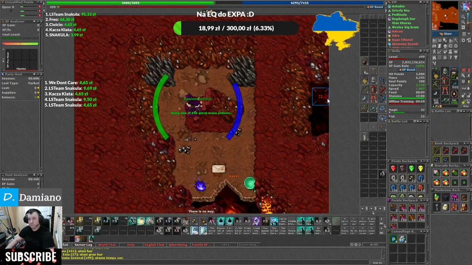Click the minimap floor level slider
Screen dimensions: 472x265
[468, 21]
